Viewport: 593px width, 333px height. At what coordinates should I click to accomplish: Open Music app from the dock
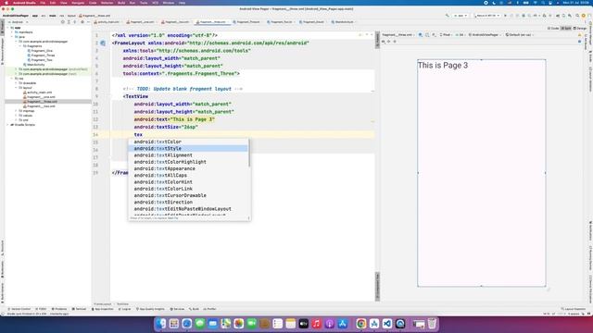pos(317,324)
